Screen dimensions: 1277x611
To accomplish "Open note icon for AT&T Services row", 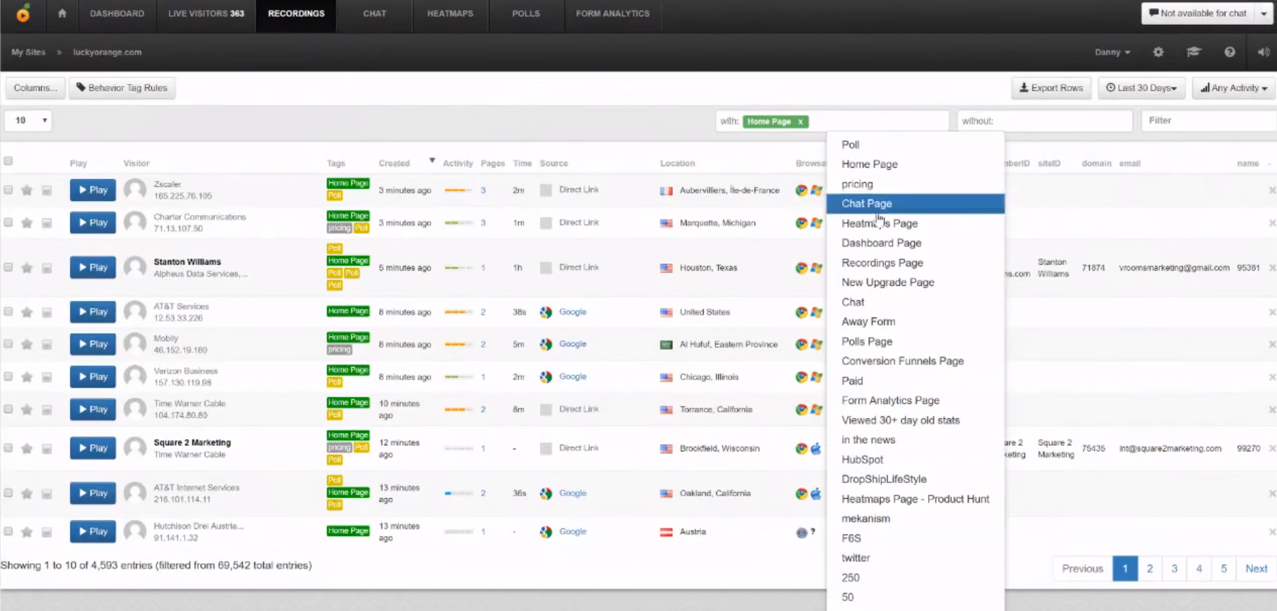I will coord(46,312).
